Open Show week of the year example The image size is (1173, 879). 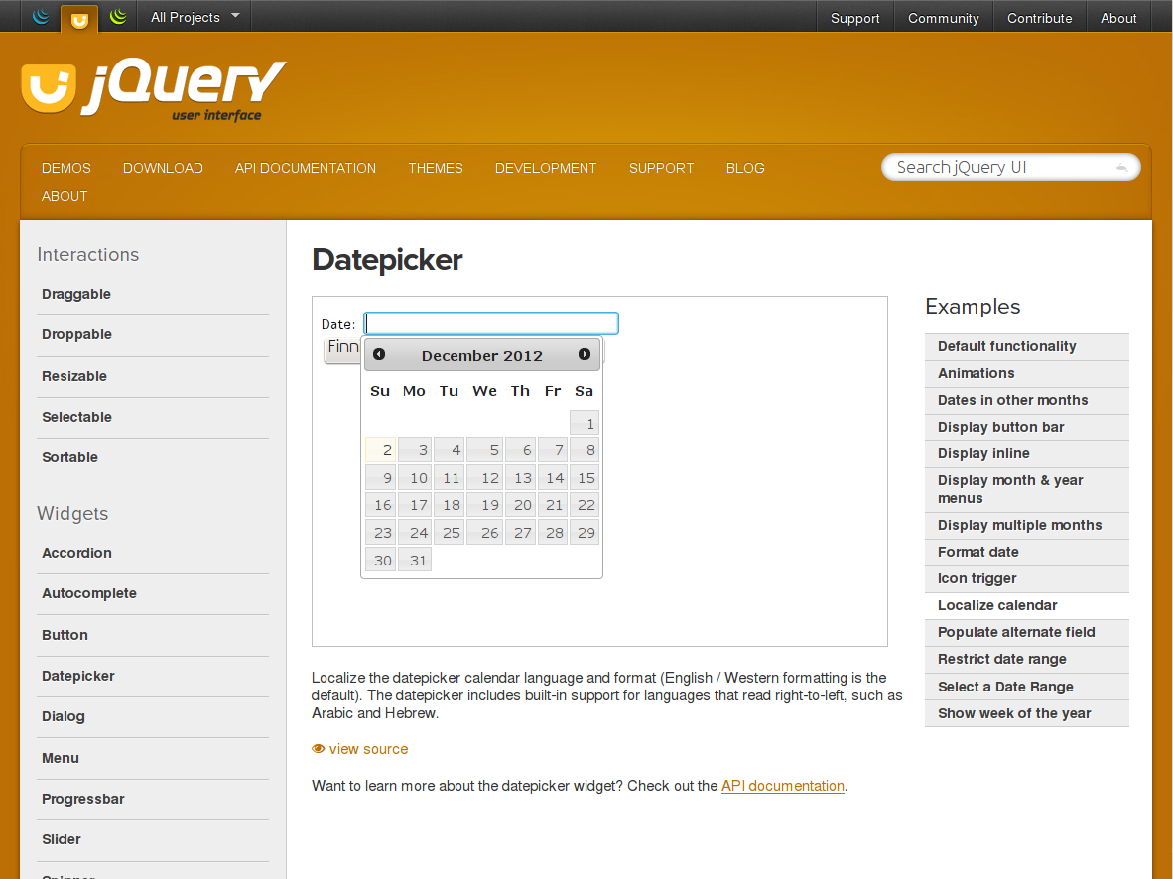pyautogui.click(x=1026, y=713)
